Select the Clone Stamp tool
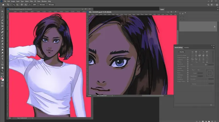The width and height of the screenshot is (219, 122). click(2, 38)
